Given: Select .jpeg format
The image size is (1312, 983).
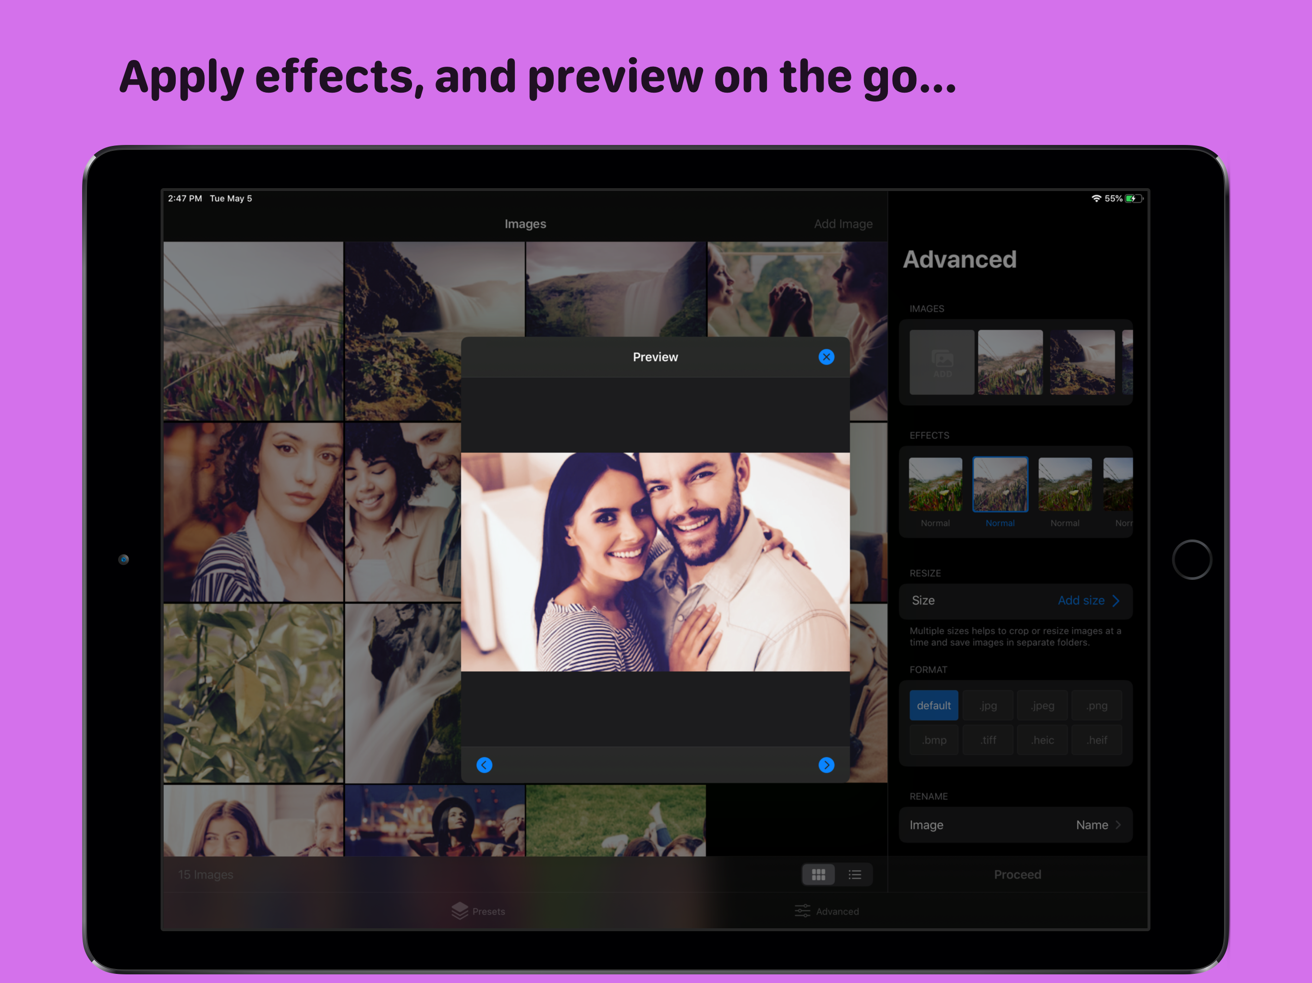Looking at the screenshot, I should pos(1042,706).
